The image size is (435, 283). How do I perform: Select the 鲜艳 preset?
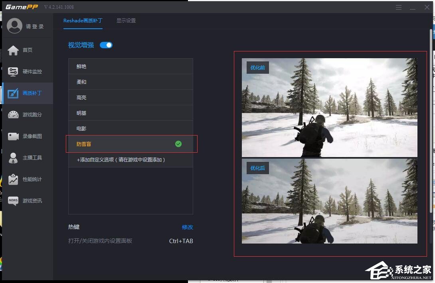click(130, 66)
